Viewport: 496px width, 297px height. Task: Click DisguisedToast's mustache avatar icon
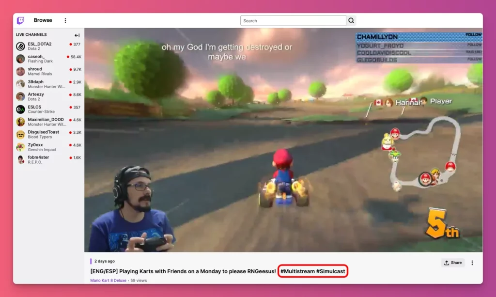pyautogui.click(x=20, y=134)
